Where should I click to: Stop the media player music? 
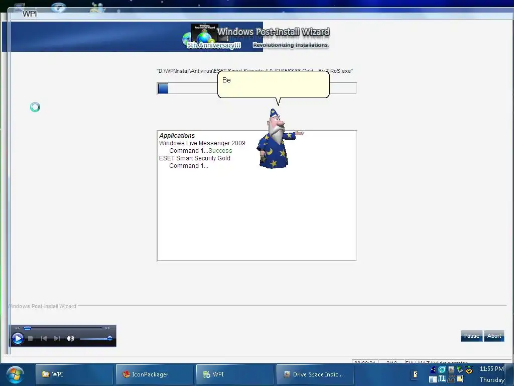(x=31, y=338)
